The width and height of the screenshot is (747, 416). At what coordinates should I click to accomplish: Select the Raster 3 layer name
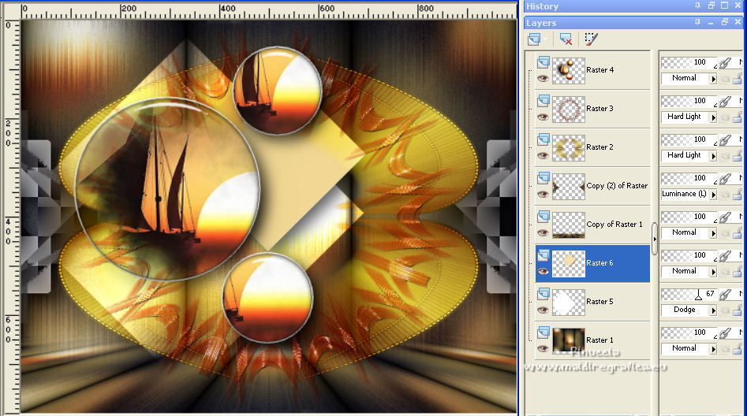599,109
